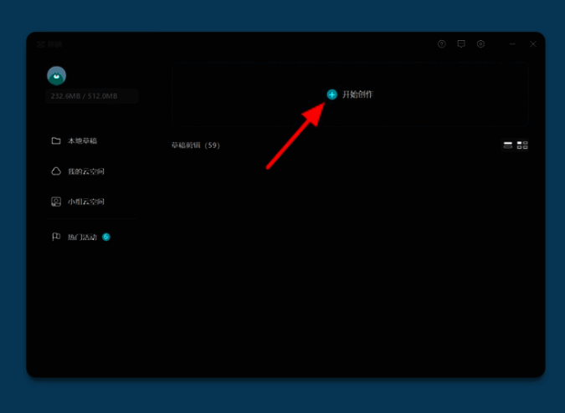Switch drafts to grid view
565x413 pixels.
pos(522,145)
